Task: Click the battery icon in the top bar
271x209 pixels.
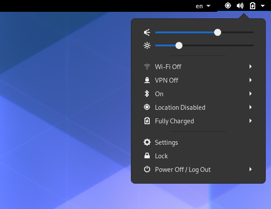Action: 253,6
